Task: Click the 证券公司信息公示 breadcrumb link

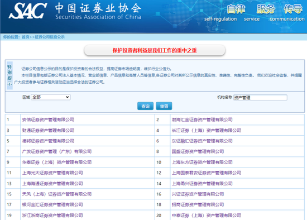Action: click(x=50, y=37)
